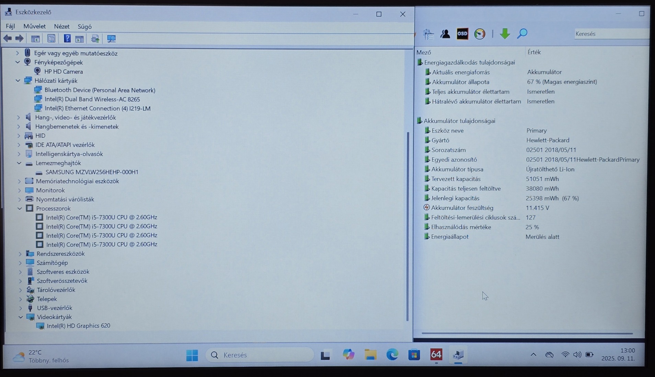Screen dimensions: 655x377
Task: Open Microsoft Store from the taskbar
Action: (414, 355)
